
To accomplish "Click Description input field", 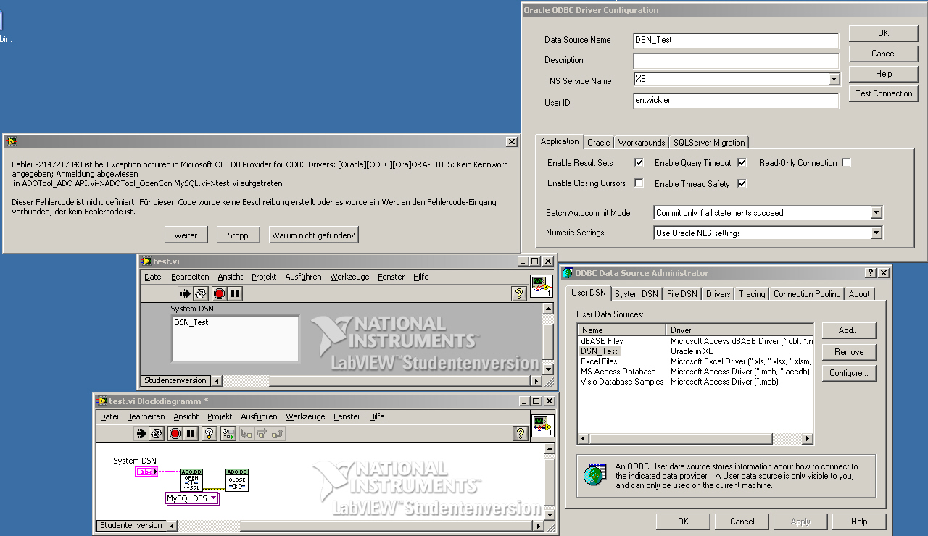I will (x=736, y=61).
